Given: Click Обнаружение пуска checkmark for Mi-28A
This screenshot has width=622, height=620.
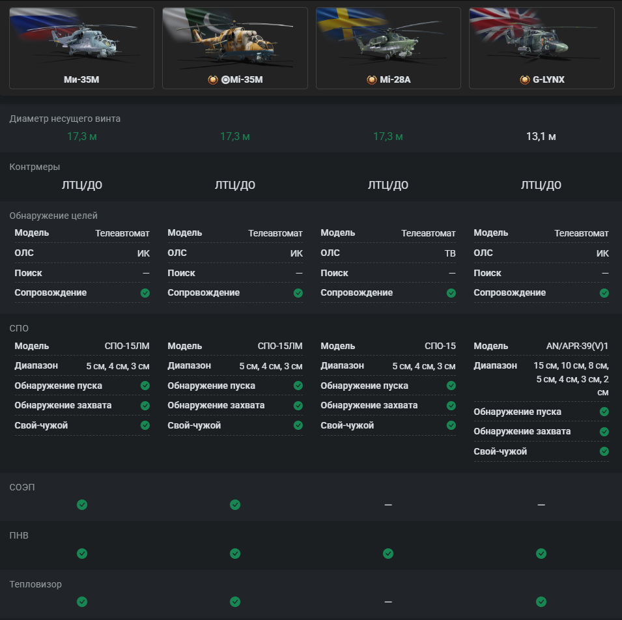Looking at the screenshot, I should pos(451,386).
